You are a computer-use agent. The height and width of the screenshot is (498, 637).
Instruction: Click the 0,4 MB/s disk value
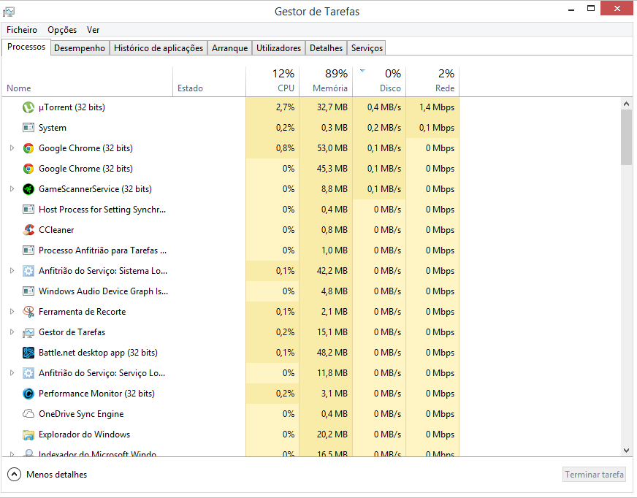(384, 107)
